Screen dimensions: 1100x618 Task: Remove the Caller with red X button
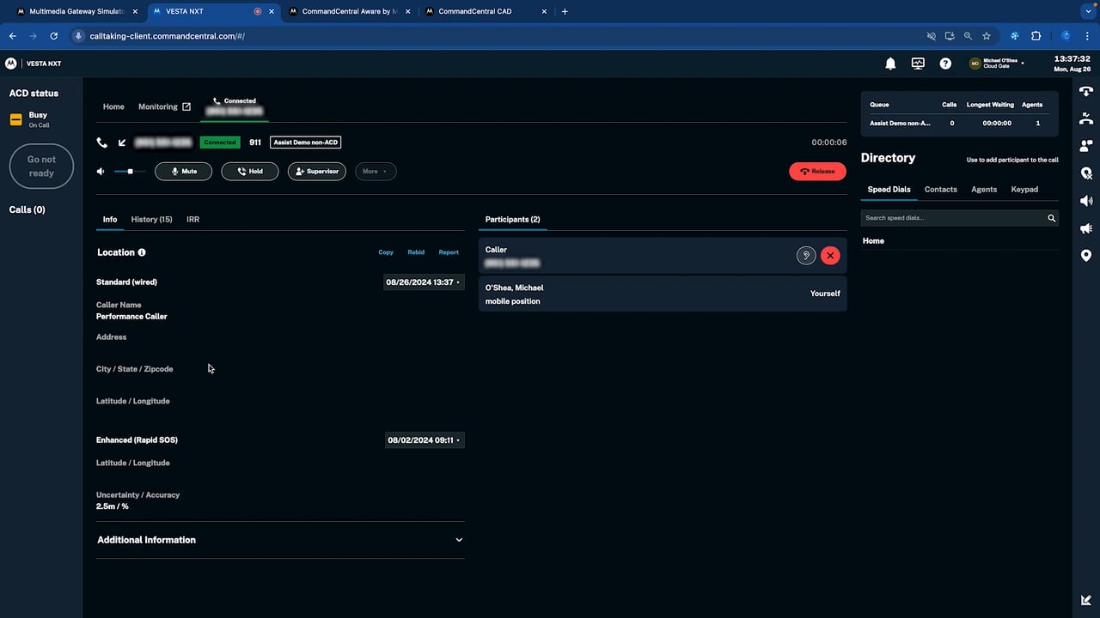click(x=830, y=256)
